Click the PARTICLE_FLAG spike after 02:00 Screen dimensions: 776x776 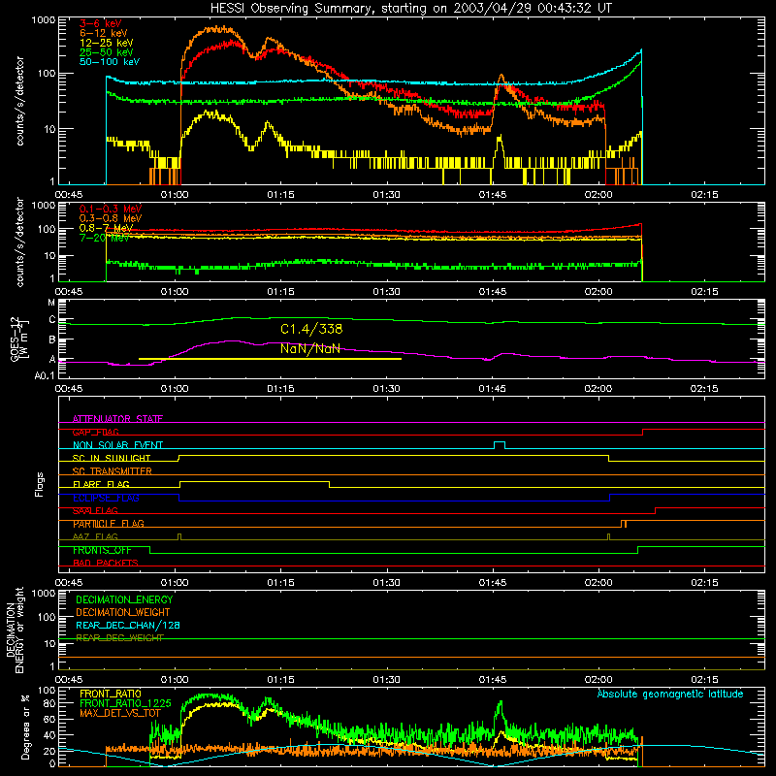click(x=624, y=524)
